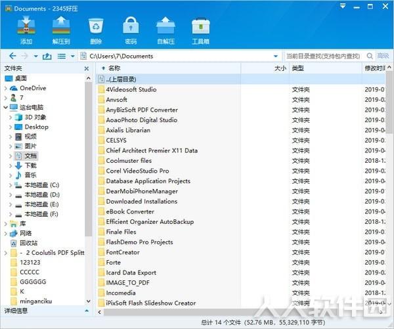The image size is (394, 329).
Task: Select 图片 in the folder tree
Action: click(31, 146)
